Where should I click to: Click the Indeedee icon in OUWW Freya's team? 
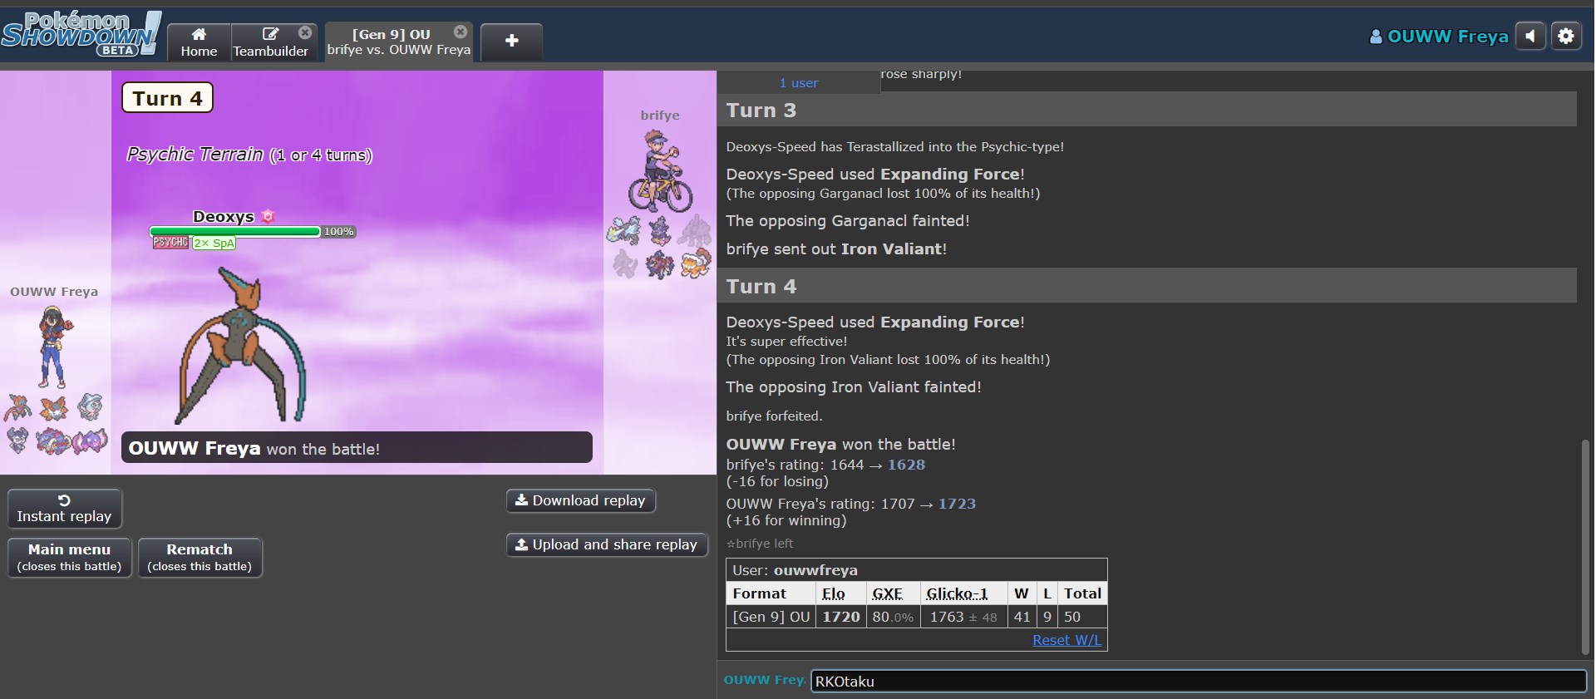(x=18, y=440)
